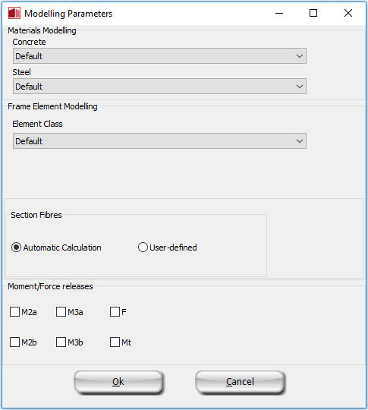Click the Element Class chevron arrow

pyautogui.click(x=300, y=141)
